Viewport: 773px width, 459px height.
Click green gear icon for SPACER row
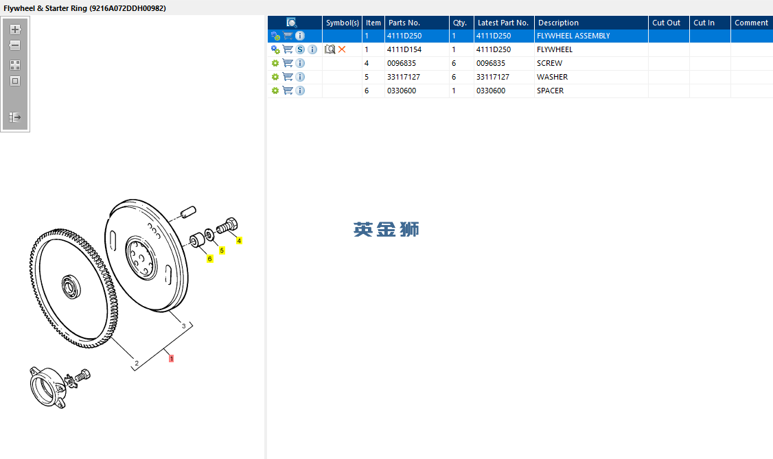pyautogui.click(x=275, y=91)
